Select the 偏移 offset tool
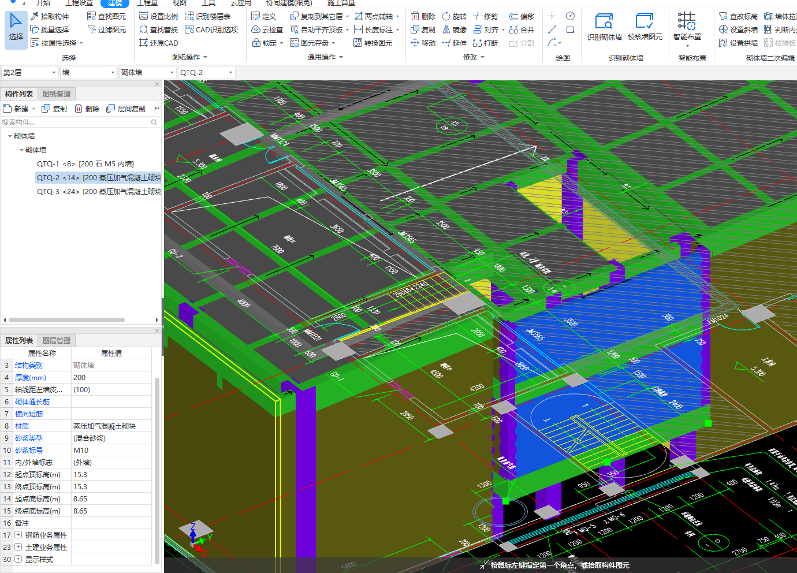The width and height of the screenshot is (797, 573). pyautogui.click(x=522, y=16)
